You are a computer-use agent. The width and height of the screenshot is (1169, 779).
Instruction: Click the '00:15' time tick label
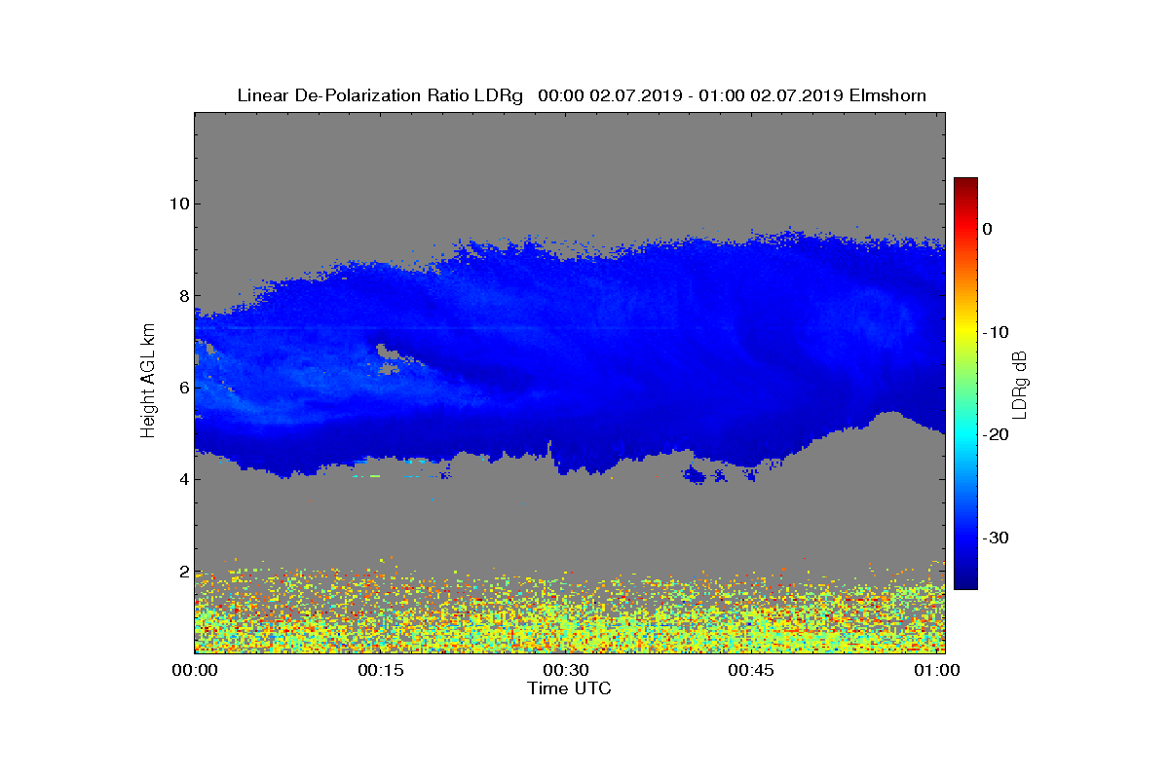tap(381, 670)
